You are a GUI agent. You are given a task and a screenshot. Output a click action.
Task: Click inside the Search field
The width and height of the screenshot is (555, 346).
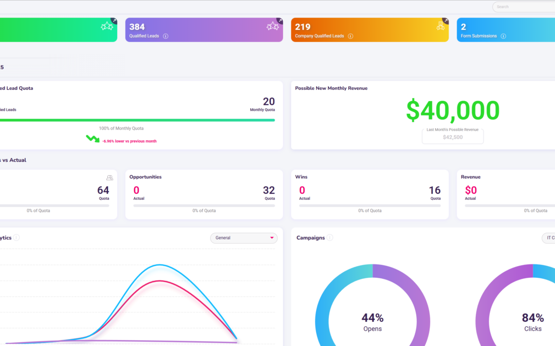523,7
